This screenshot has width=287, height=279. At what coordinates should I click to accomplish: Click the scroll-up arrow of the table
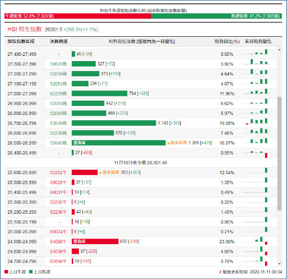pos(279,50)
